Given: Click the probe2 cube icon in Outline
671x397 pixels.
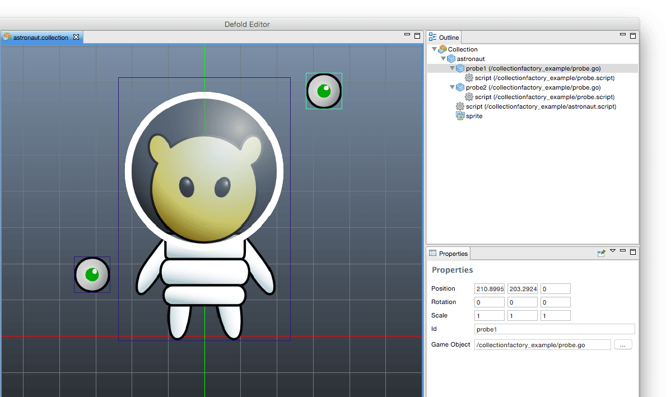Looking at the screenshot, I should point(460,87).
